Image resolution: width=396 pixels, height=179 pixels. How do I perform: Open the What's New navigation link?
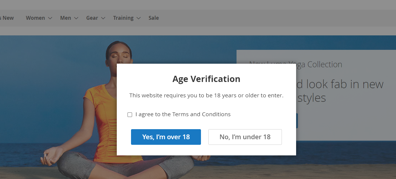[7, 18]
